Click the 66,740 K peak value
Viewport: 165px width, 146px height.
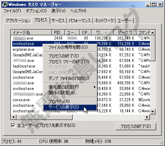click(x=127, y=49)
